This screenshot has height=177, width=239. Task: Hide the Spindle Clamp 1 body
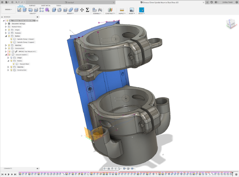11,39
